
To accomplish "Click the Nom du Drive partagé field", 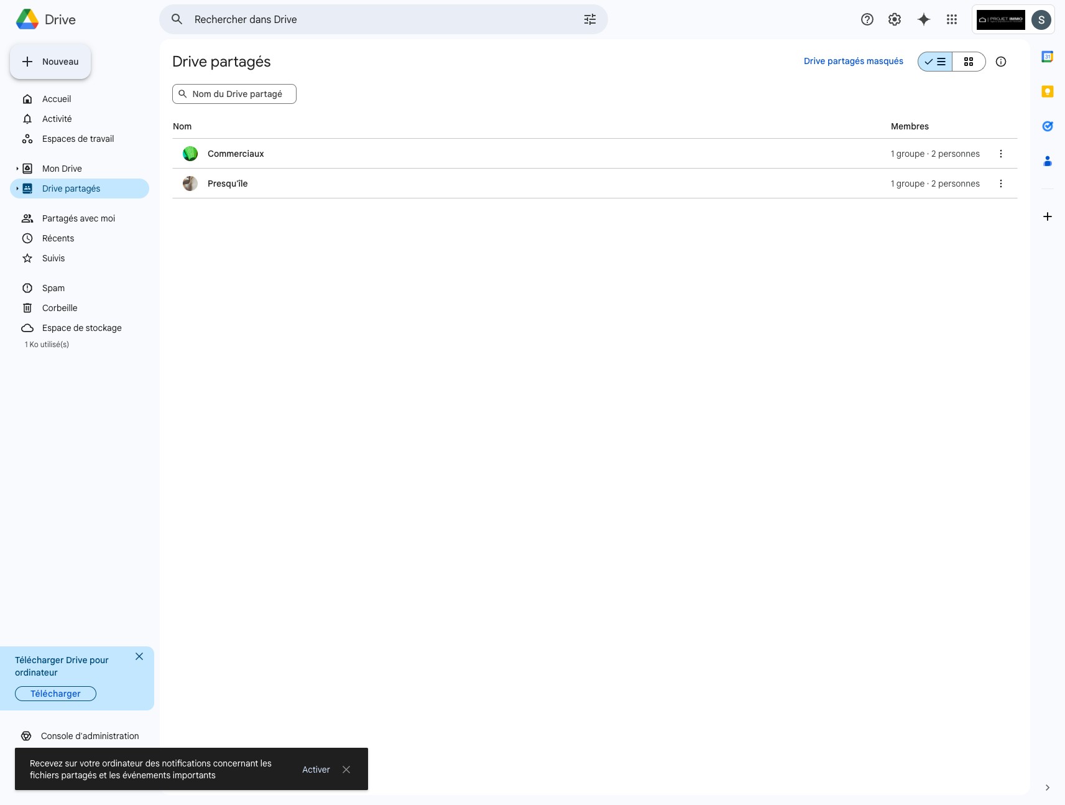I will pyautogui.click(x=236, y=94).
